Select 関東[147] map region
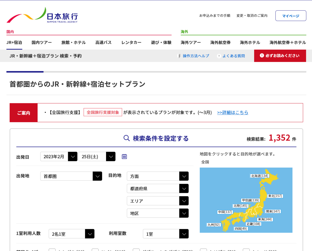 coord(273,212)
